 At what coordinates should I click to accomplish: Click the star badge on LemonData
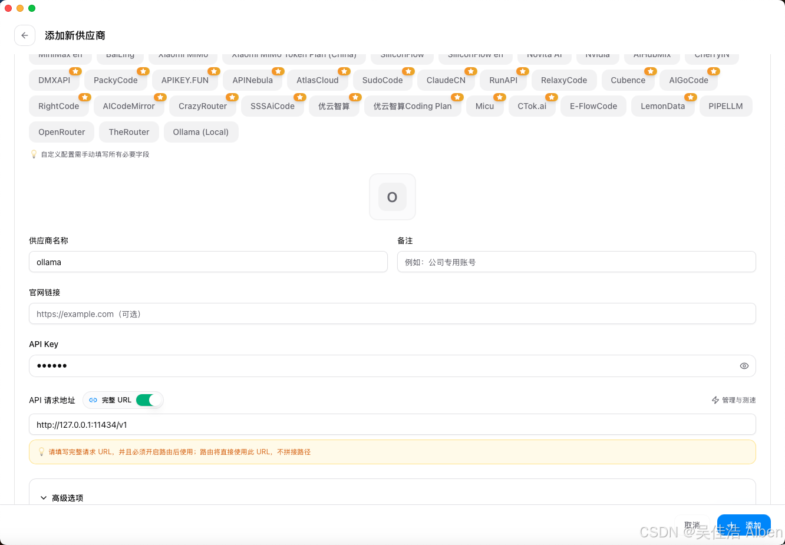tap(691, 97)
